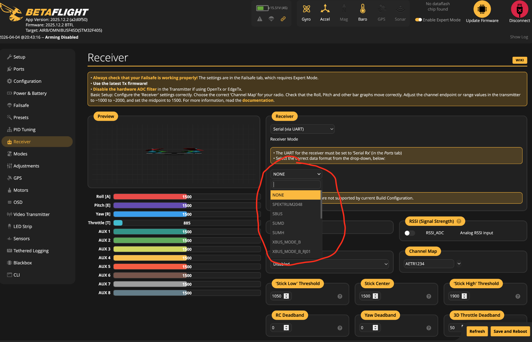Viewport: 532px width, 342px height.
Task: Select SPEKTRUM2048 from the provider list
Action: click(x=296, y=204)
